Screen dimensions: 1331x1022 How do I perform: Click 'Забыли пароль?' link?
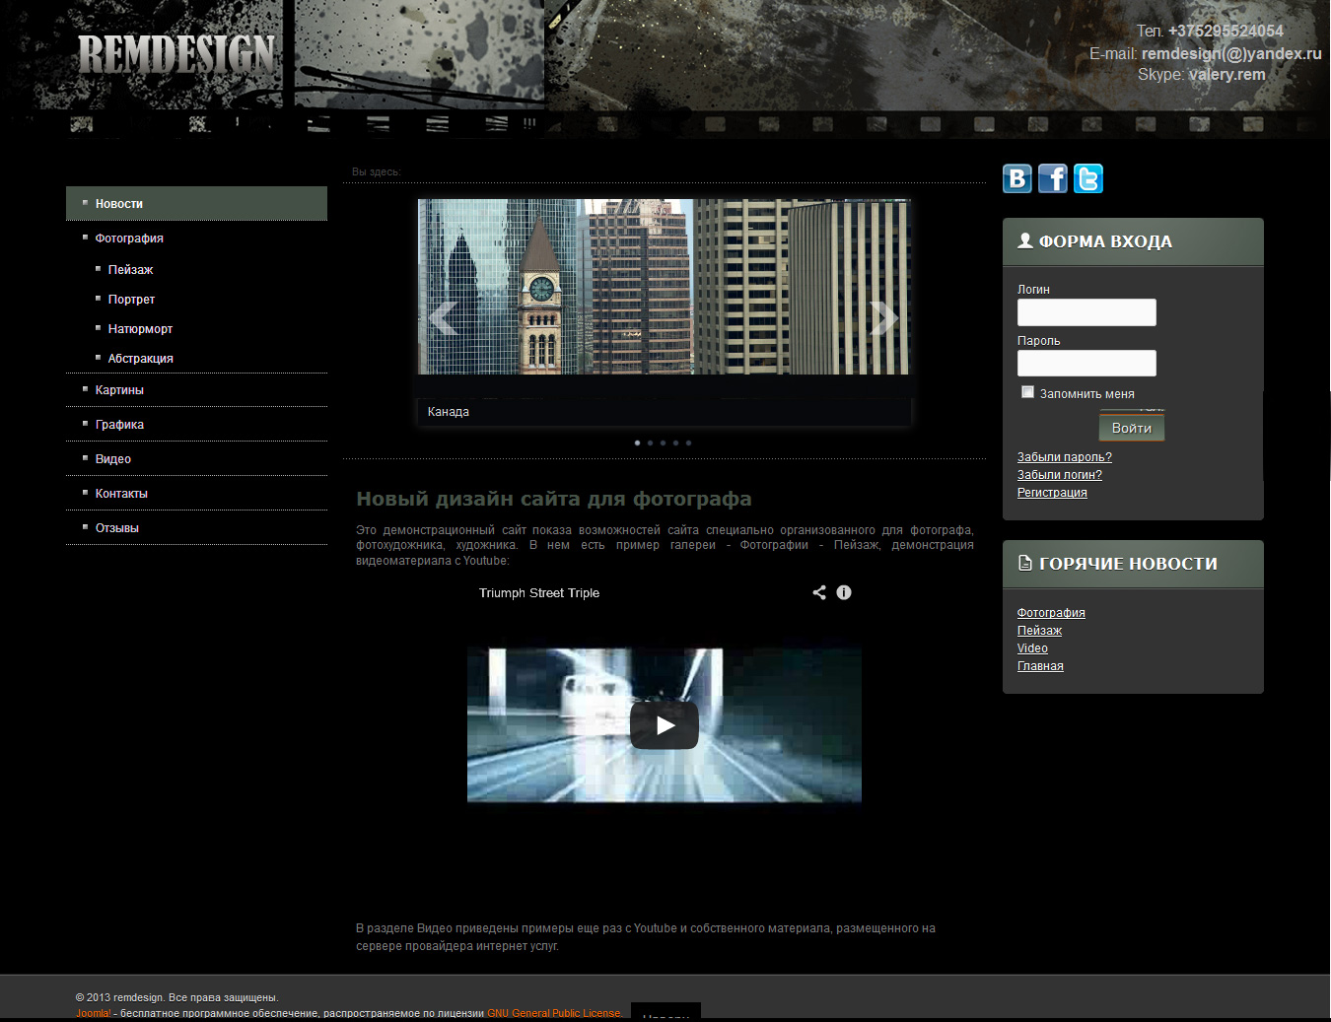click(1065, 457)
